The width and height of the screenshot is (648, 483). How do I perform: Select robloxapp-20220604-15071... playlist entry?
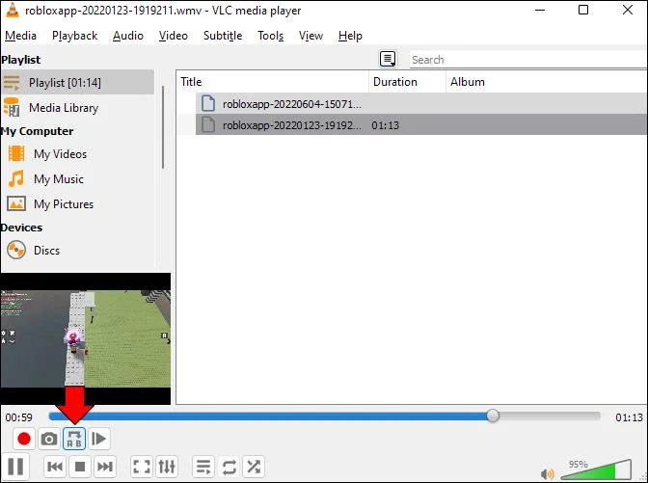(421, 104)
